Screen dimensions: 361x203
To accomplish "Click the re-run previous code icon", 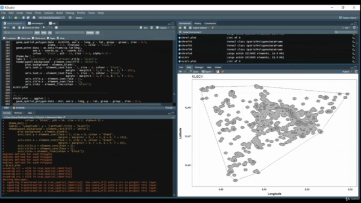I will coord(152,28).
